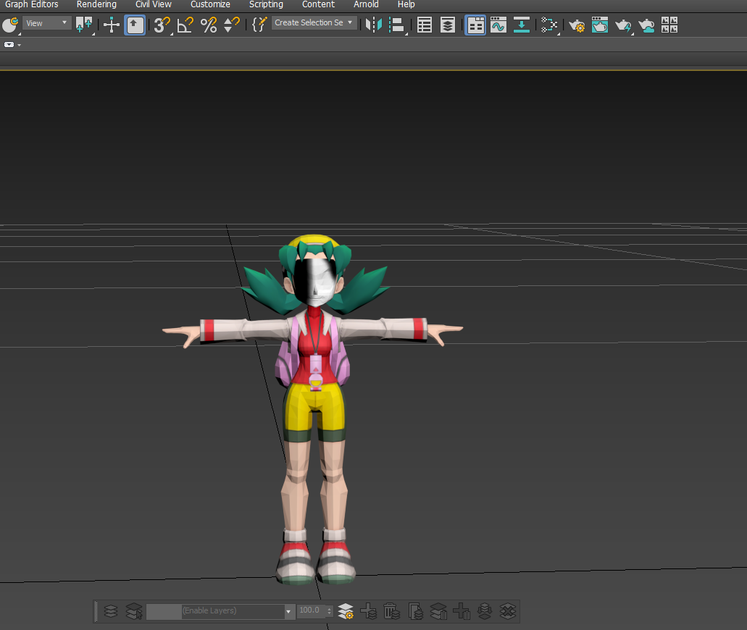This screenshot has height=630, width=747.
Task: Open the View reference coordinate dropdown
Action: (x=47, y=23)
